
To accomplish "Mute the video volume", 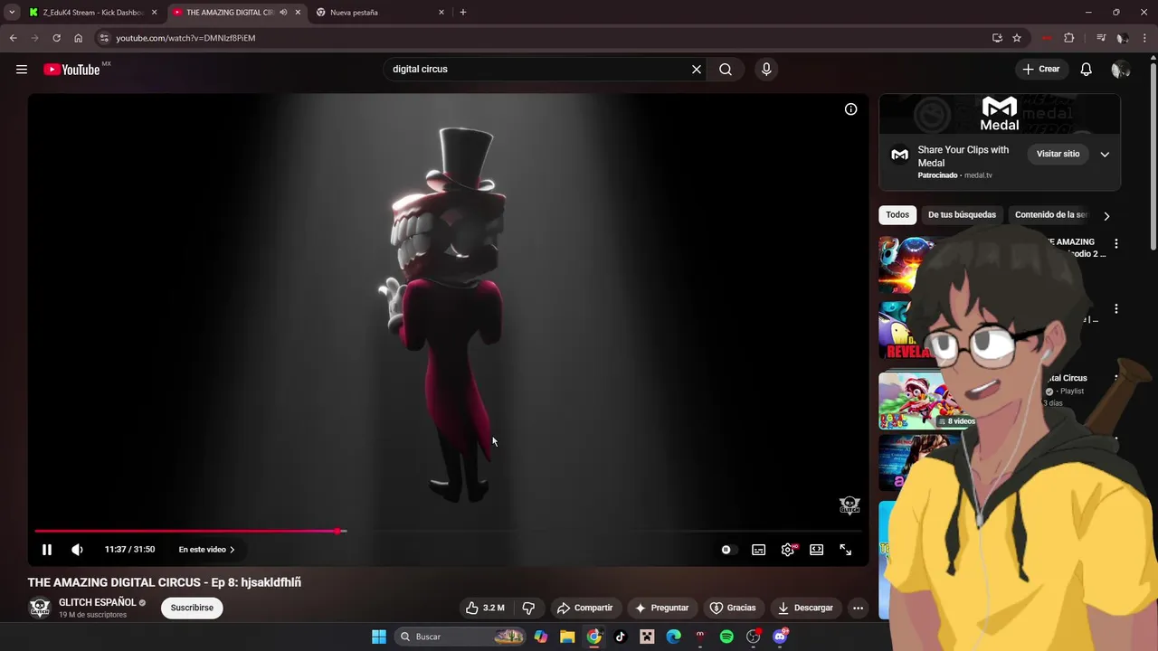I will pos(77,550).
